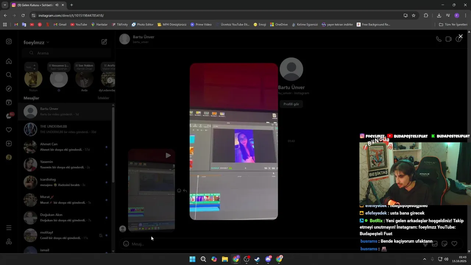This screenshot has height=265, width=471.
Task: Bookmark this page with star icon
Action: (414, 15)
